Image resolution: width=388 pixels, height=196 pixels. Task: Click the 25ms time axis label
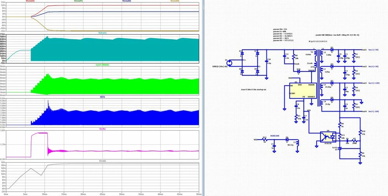pyautogui.click(x=102, y=194)
